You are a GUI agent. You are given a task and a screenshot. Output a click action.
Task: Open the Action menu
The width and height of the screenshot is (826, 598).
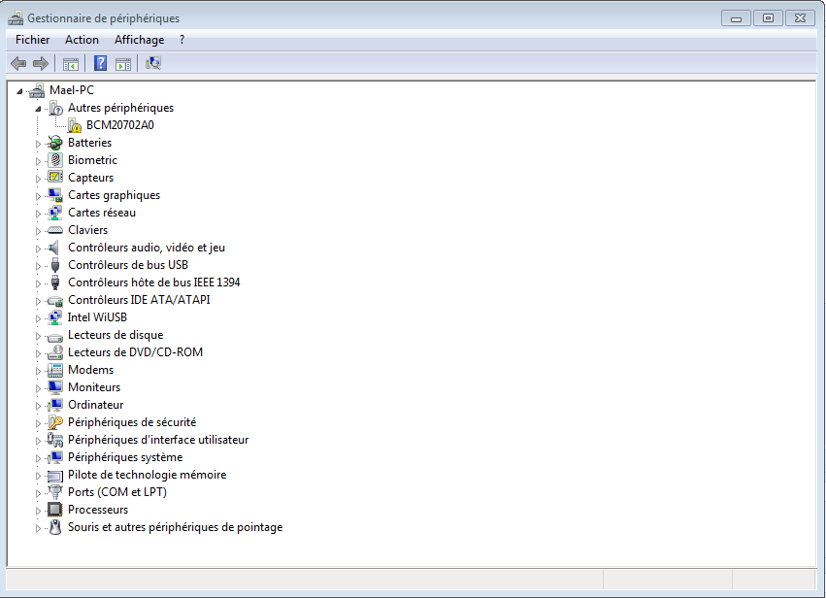click(82, 40)
